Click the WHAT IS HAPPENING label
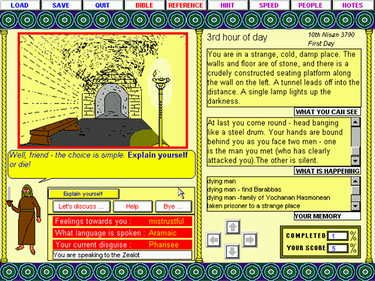375x281 pixels. 328,171
